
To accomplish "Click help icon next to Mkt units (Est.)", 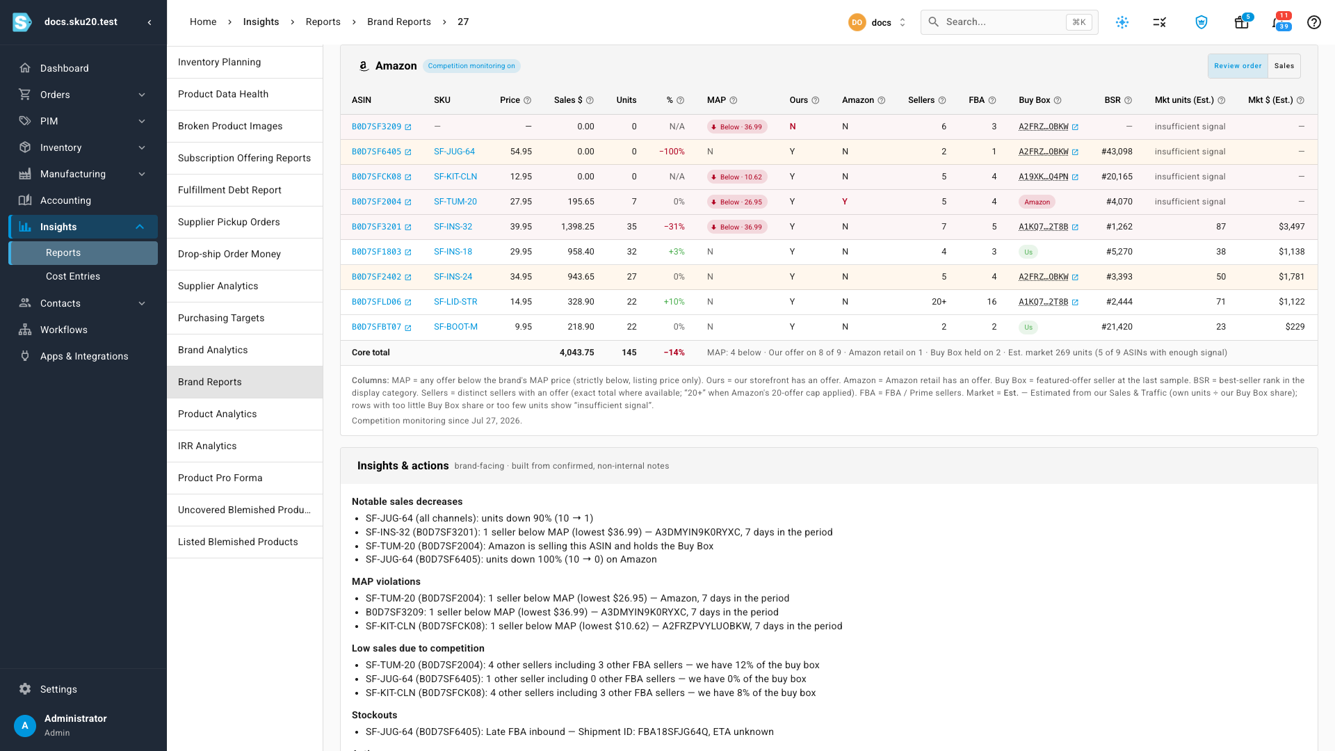I will (x=1221, y=101).
